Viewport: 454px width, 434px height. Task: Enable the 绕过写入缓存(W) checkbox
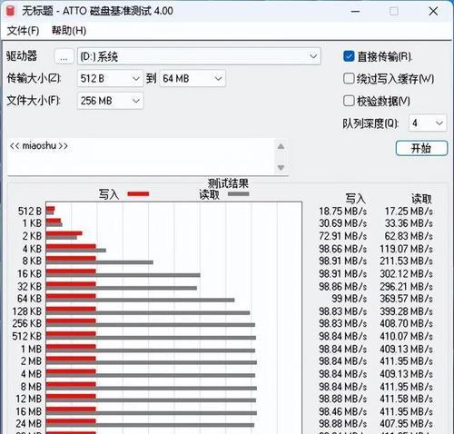point(349,79)
